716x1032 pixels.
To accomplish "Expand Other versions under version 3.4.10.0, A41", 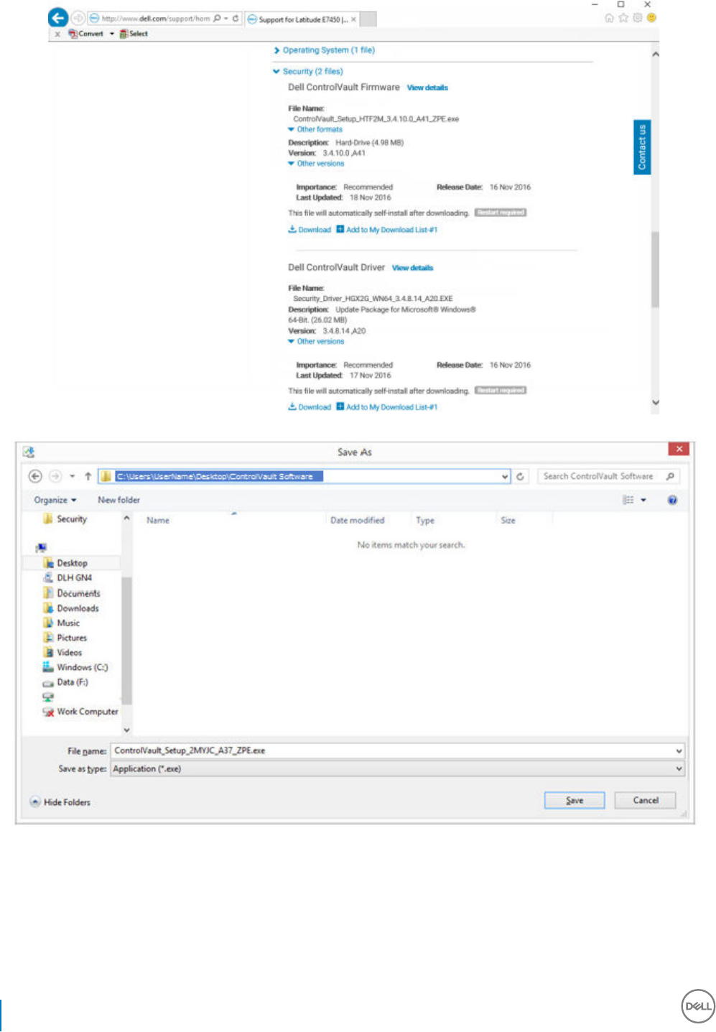I will [316, 164].
